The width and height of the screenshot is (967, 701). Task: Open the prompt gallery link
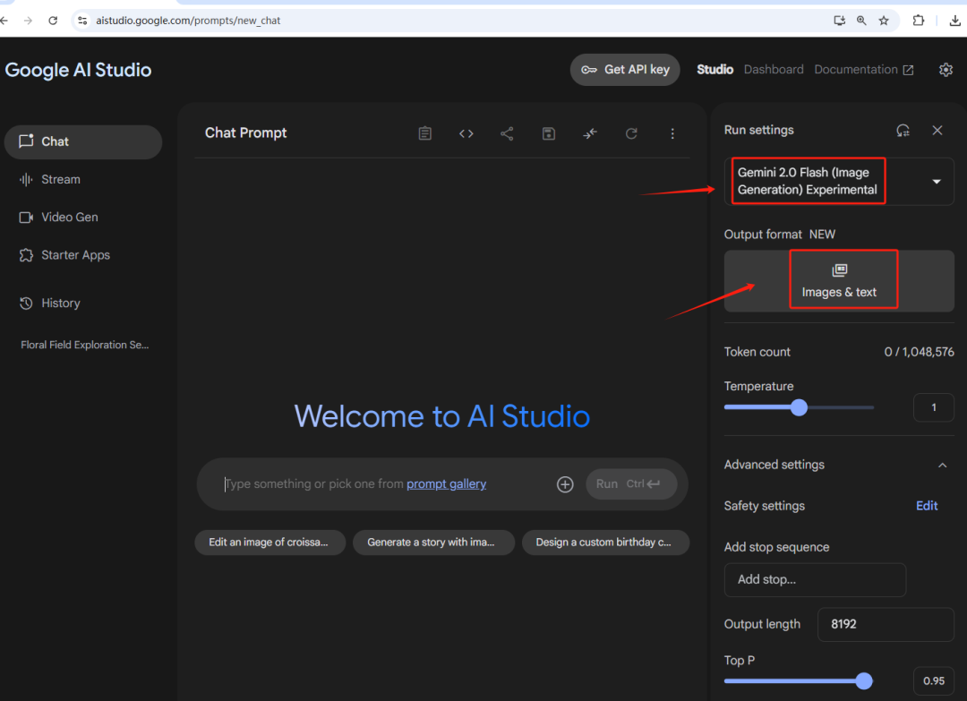pos(446,484)
